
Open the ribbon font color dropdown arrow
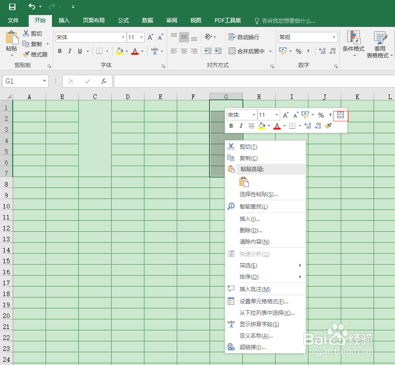pos(142,51)
